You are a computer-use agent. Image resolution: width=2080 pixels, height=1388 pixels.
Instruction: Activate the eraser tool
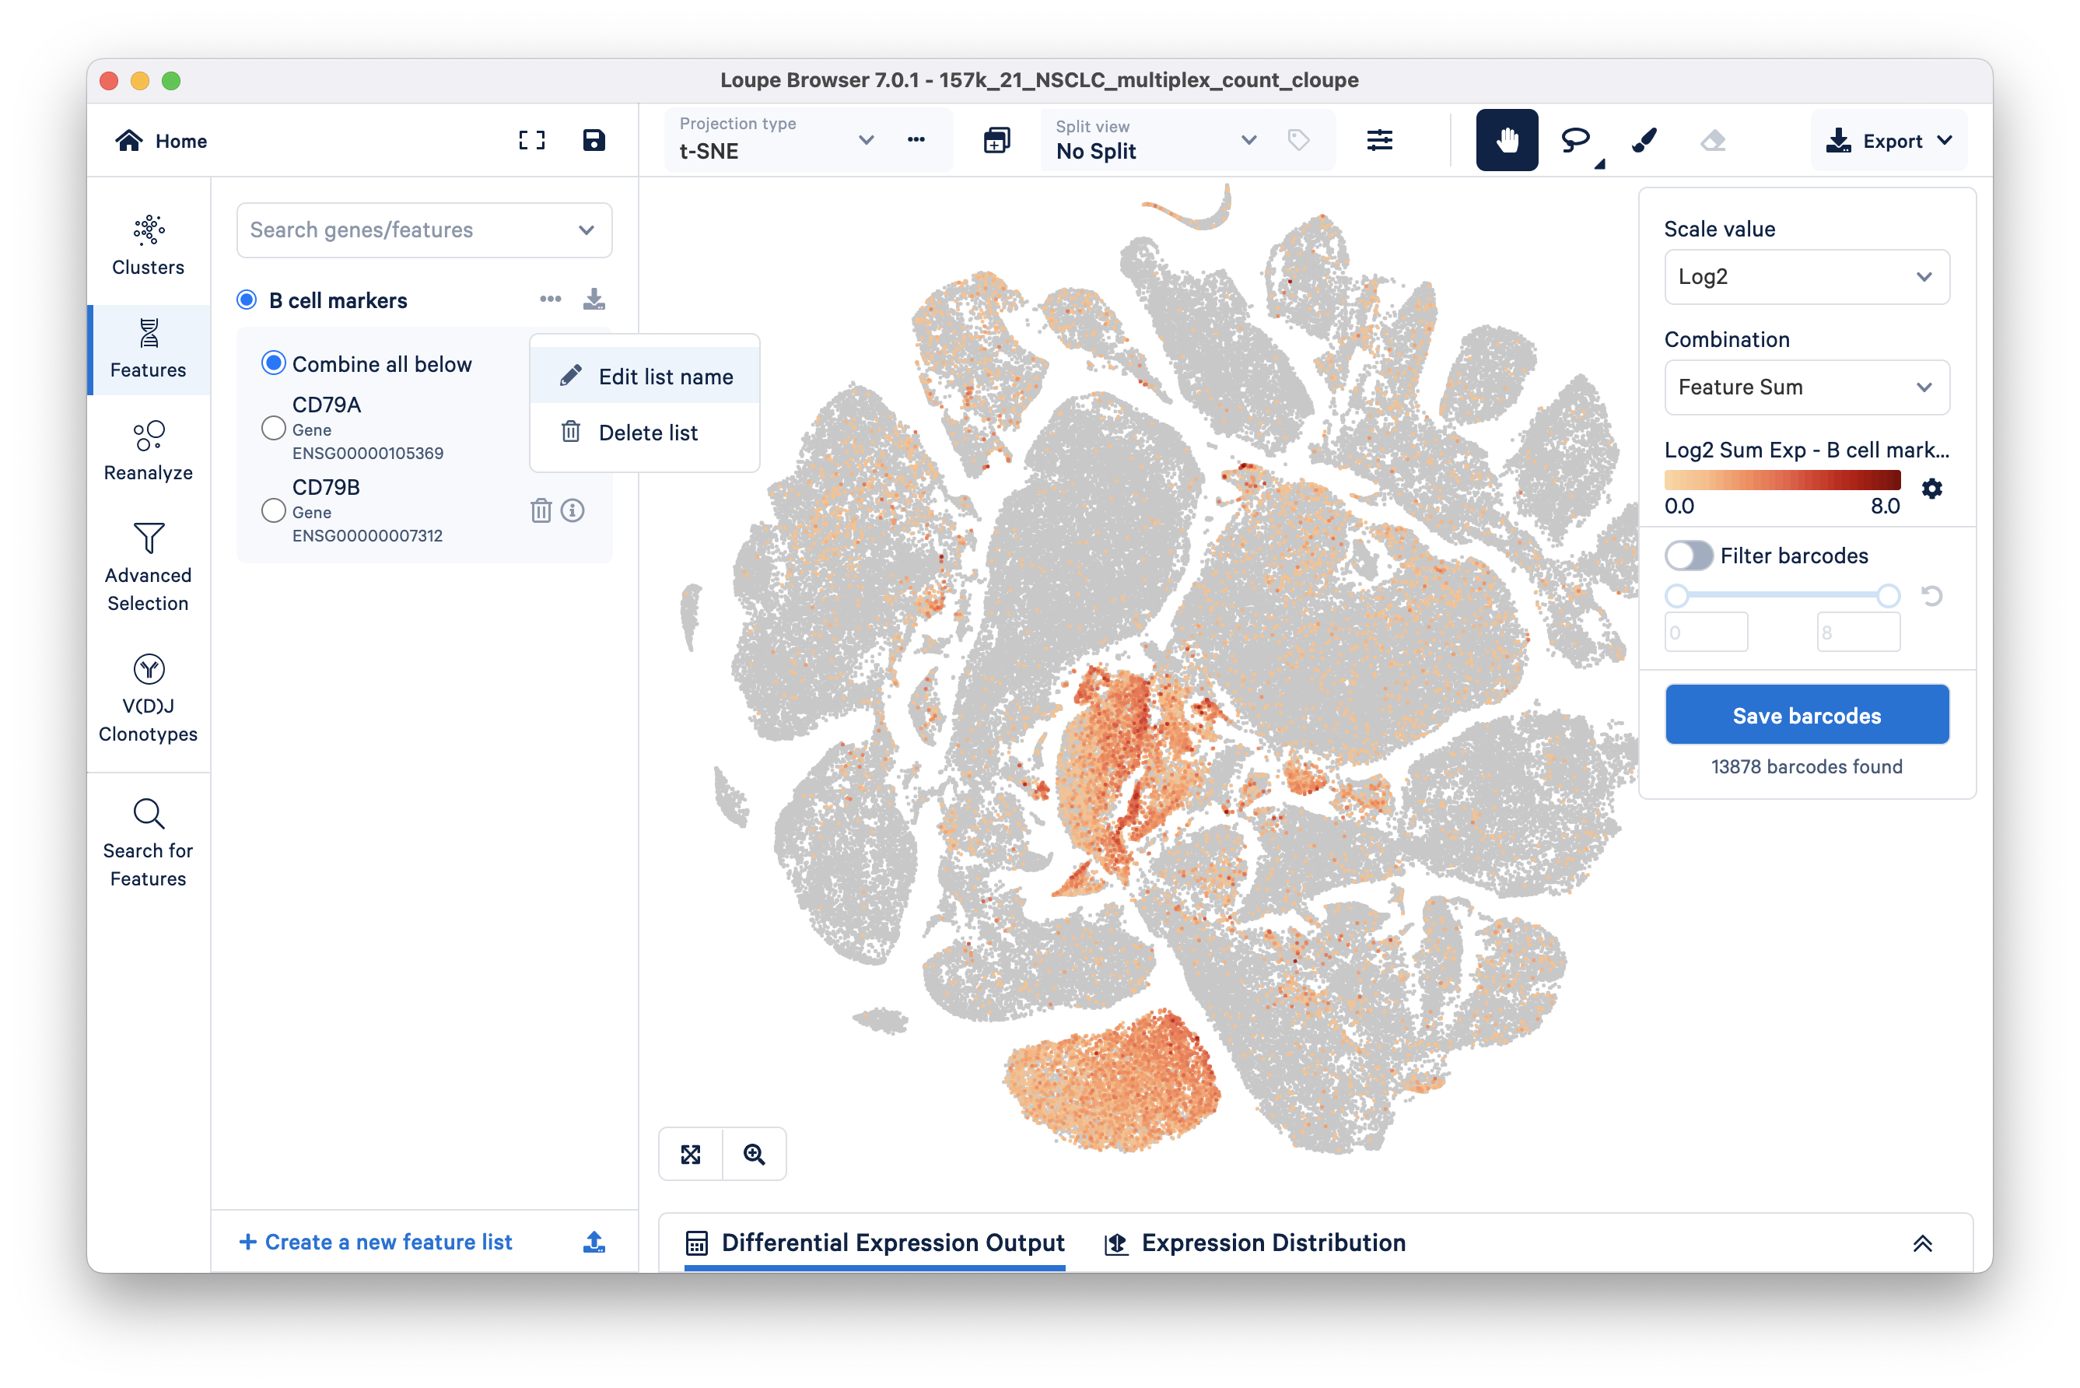[x=1713, y=140]
